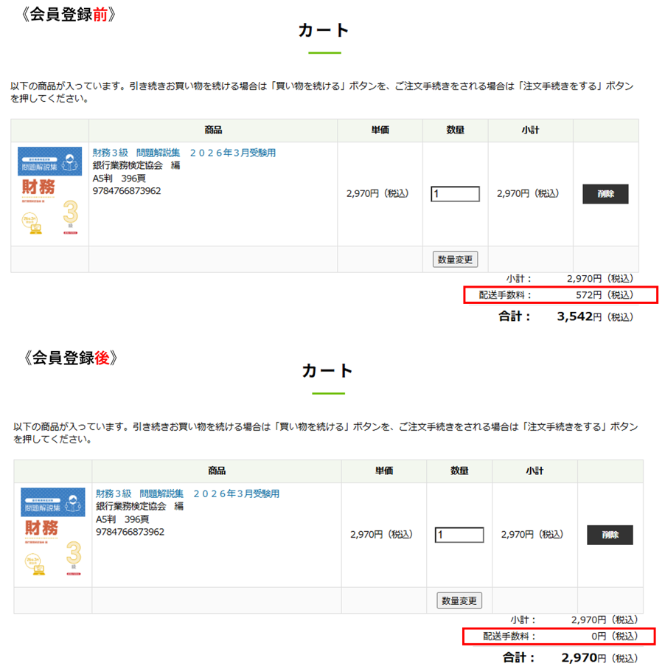The height and width of the screenshot is (672, 665).
Task: Focus the quantity field in 会員登録前 cart
Action: (x=455, y=194)
